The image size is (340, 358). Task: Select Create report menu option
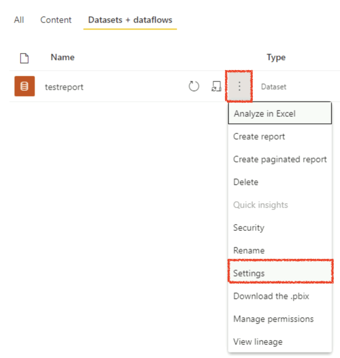point(259,136)
